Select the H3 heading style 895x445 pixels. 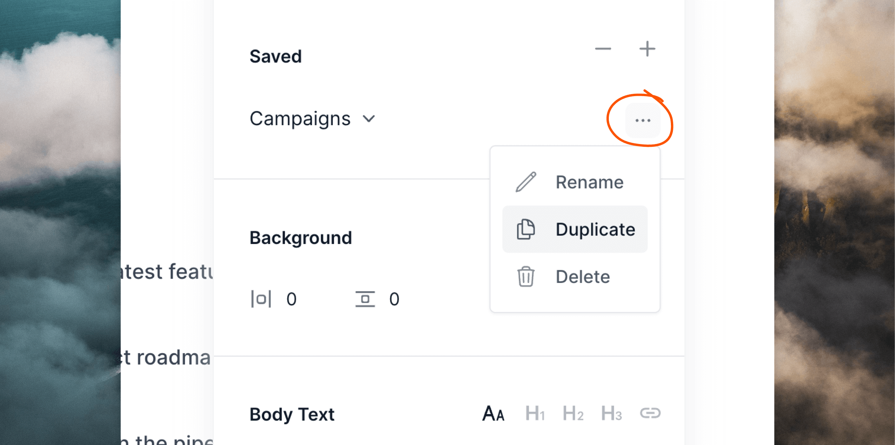click(612, 414)
